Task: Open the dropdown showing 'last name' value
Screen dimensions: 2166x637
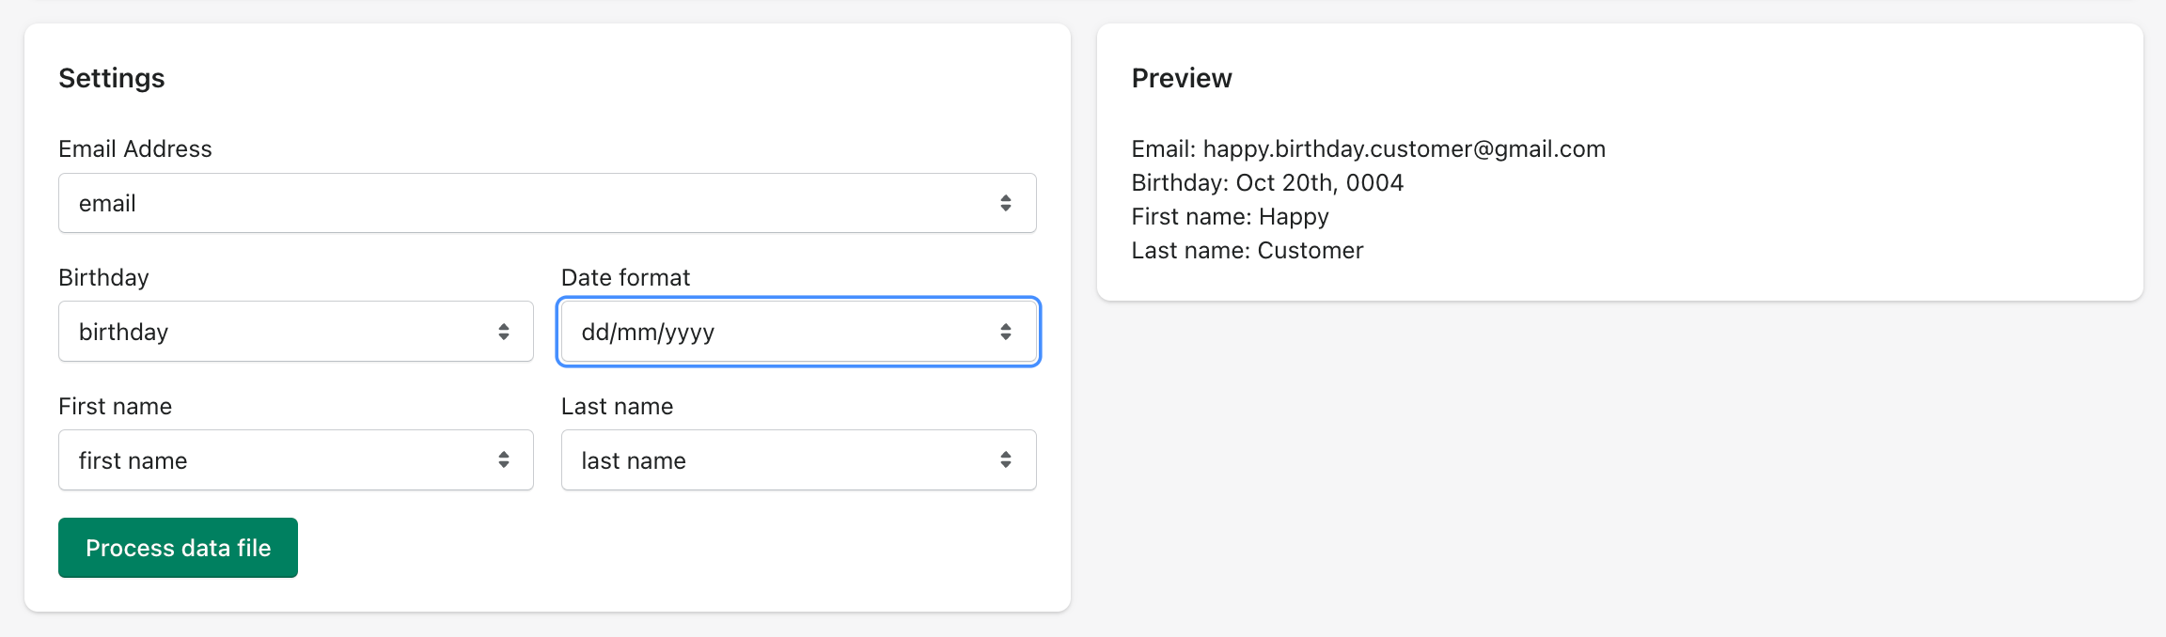Action: point(780,460)
